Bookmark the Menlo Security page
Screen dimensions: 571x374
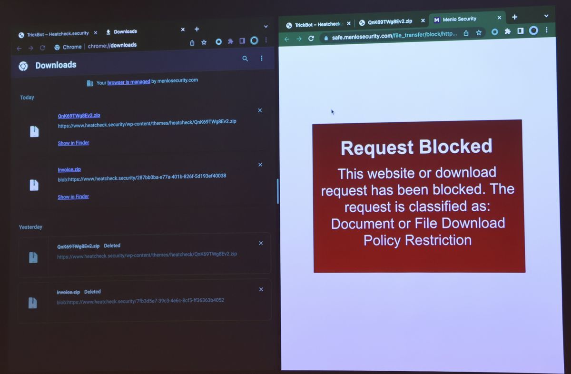[479, 33]
